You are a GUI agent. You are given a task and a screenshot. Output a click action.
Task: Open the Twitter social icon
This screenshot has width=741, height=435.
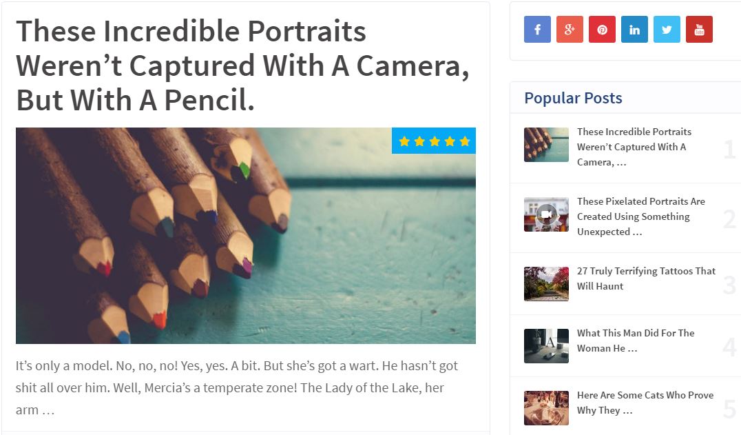coord(667,30)
